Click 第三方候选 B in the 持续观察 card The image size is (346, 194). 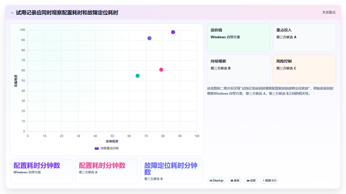point(221,68)
